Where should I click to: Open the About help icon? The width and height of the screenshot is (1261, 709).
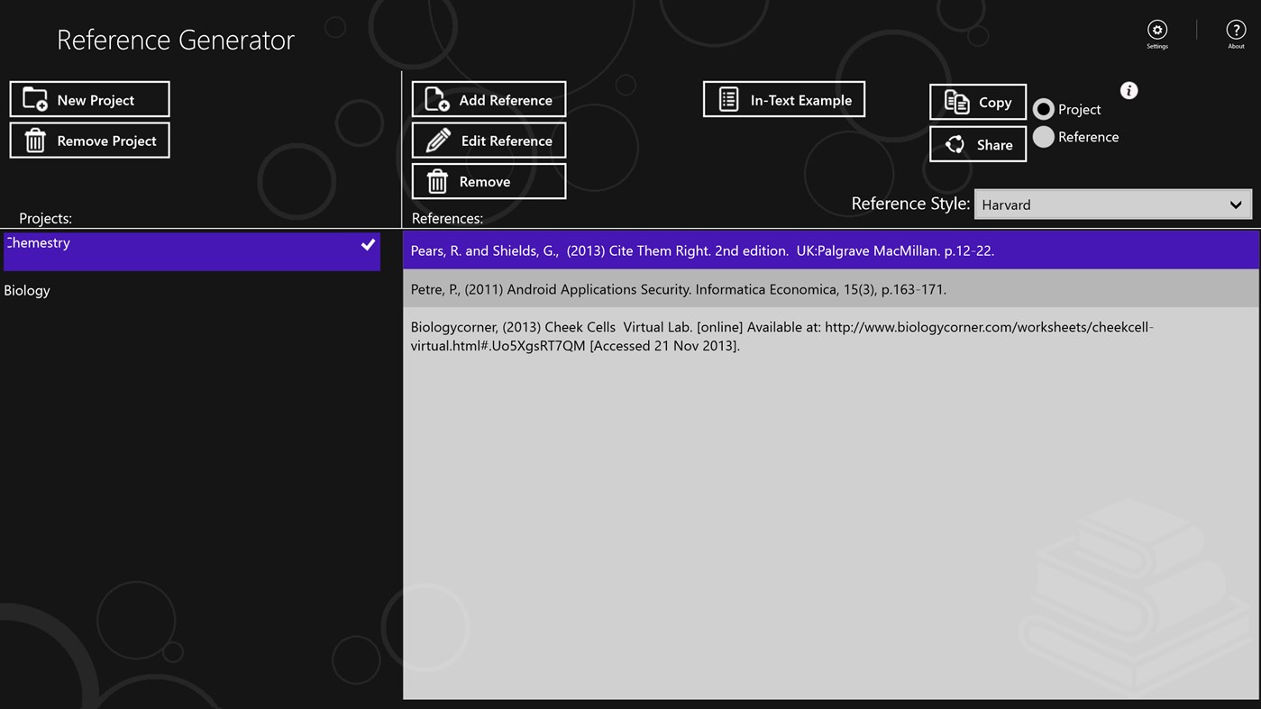pos(1236,28)
